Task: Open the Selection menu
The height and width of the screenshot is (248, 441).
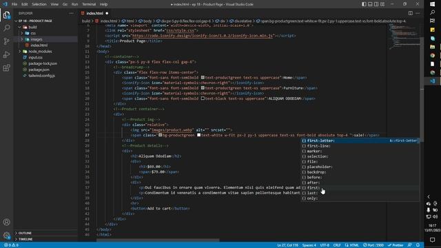Action: (39, 4)
